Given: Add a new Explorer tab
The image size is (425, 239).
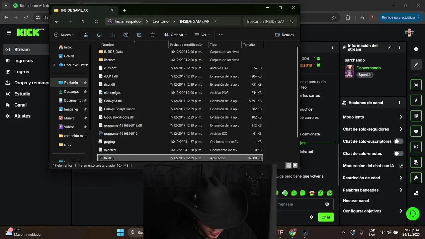Looking at the screenshot, I should tap(124, 10).
